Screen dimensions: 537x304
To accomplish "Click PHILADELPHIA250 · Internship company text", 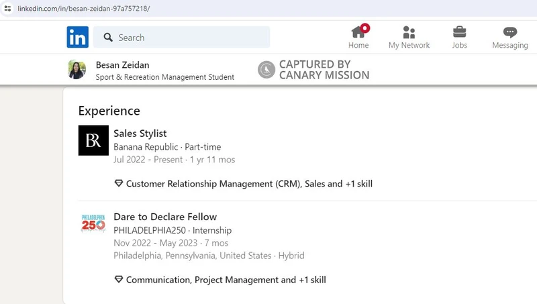I will [x=173, y=230].
